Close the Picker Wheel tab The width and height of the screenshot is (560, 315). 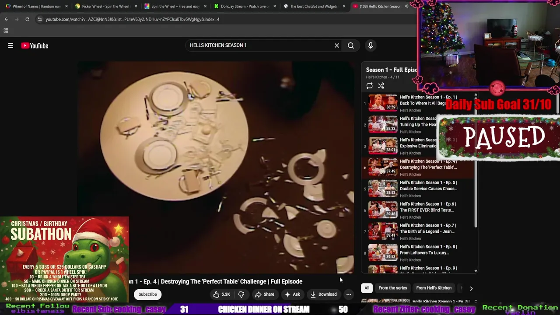click(x=136, y=7)
